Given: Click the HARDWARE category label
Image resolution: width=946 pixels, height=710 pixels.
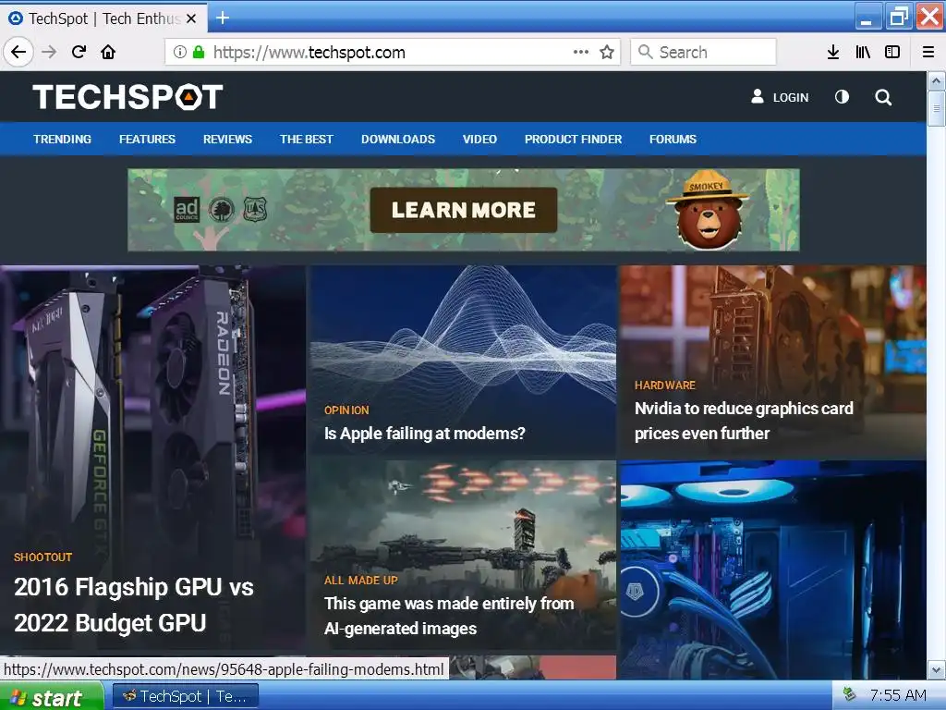Looking at the screenshot, I should [x=665, y=386].
